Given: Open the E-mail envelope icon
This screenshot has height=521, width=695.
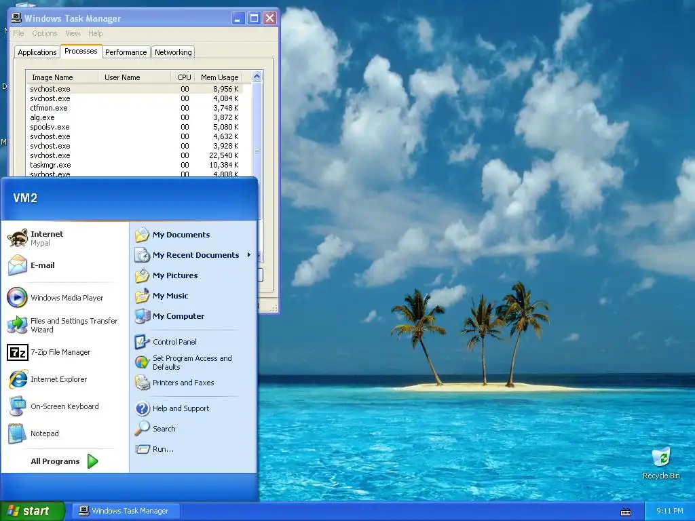Looking at the screenshot, I should 17,265.
